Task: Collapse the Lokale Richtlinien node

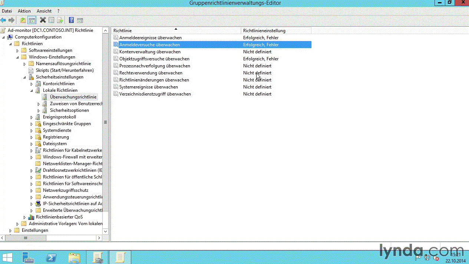Action: pos(32,91)
